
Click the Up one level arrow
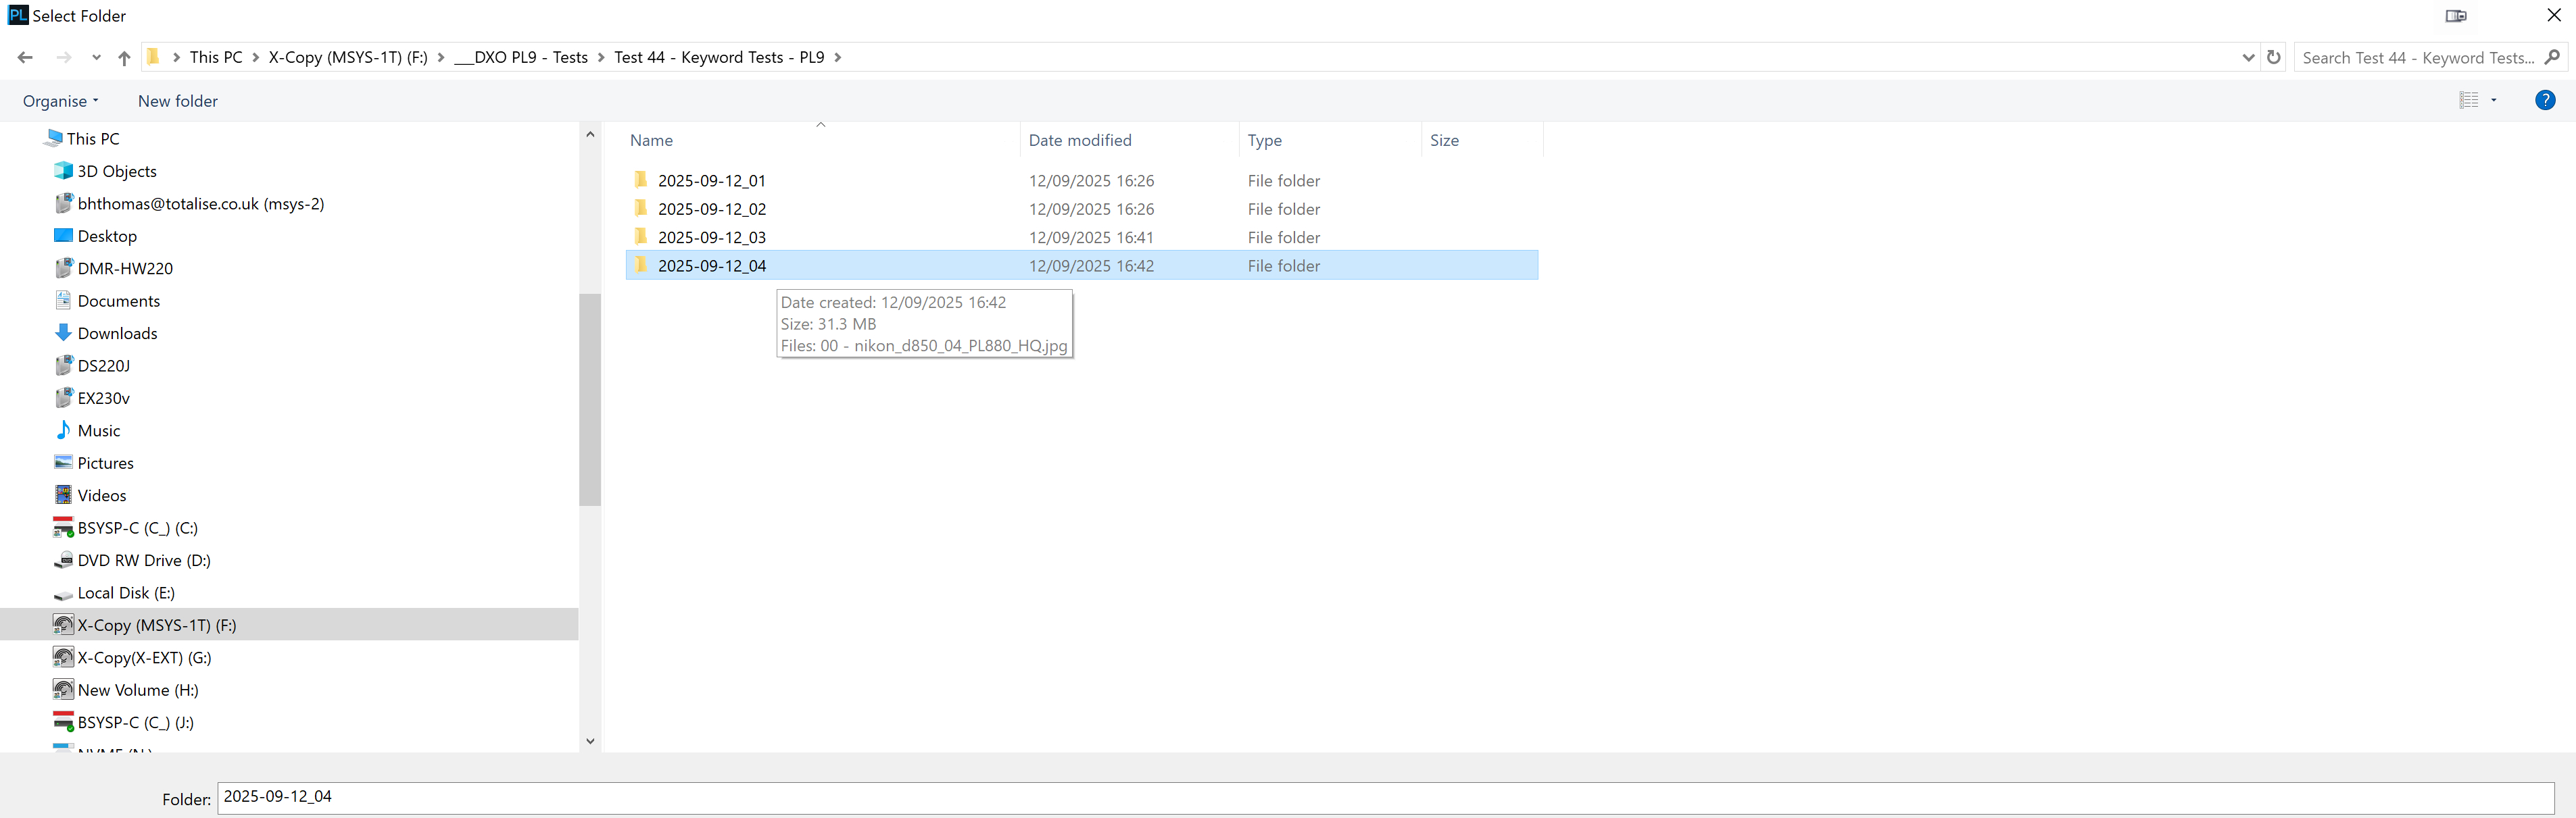click(124, 58)
